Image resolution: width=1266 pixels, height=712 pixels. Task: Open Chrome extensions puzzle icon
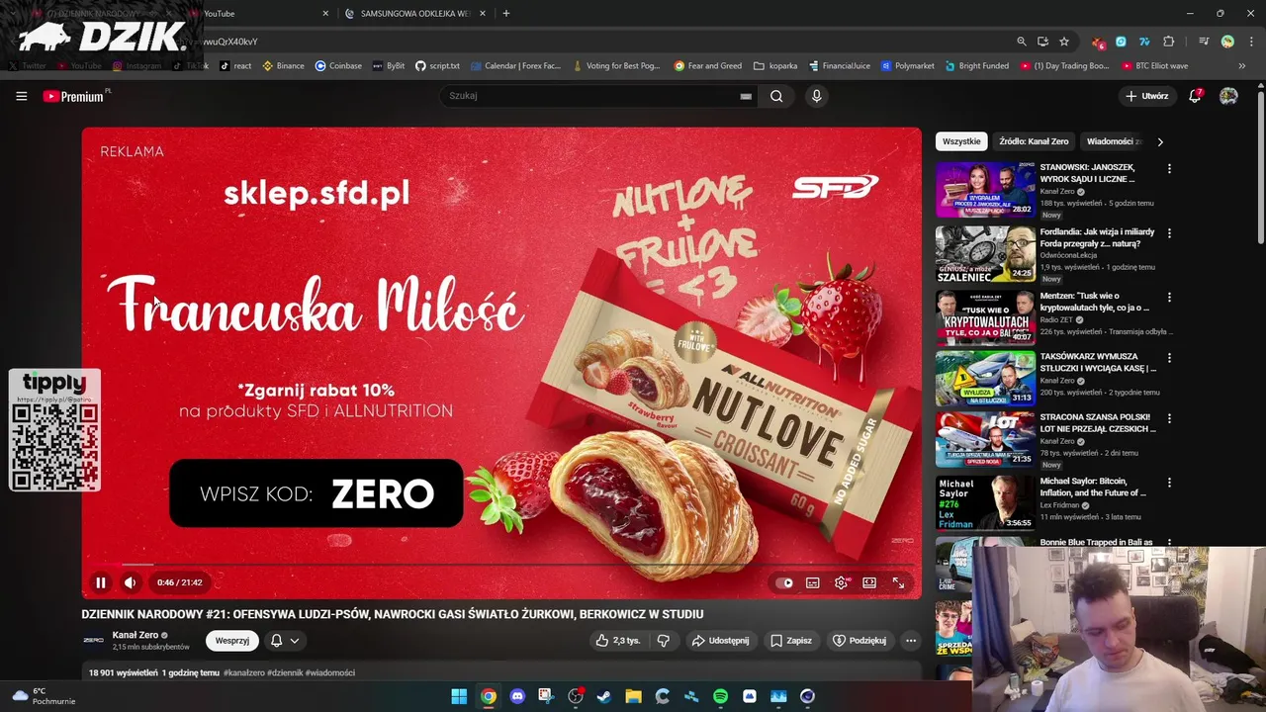[1169, 42]
